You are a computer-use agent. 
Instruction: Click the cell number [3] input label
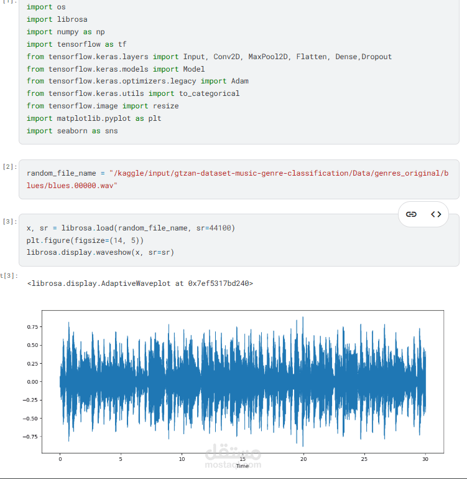click(10, 222)
